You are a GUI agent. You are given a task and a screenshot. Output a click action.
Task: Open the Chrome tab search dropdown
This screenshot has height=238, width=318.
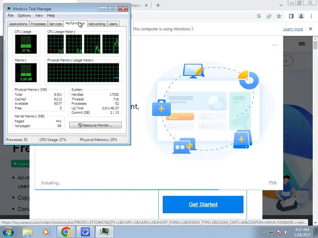(x=281, y=5)
